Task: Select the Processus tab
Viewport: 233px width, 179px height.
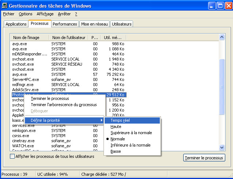Action: coord(40,23)
